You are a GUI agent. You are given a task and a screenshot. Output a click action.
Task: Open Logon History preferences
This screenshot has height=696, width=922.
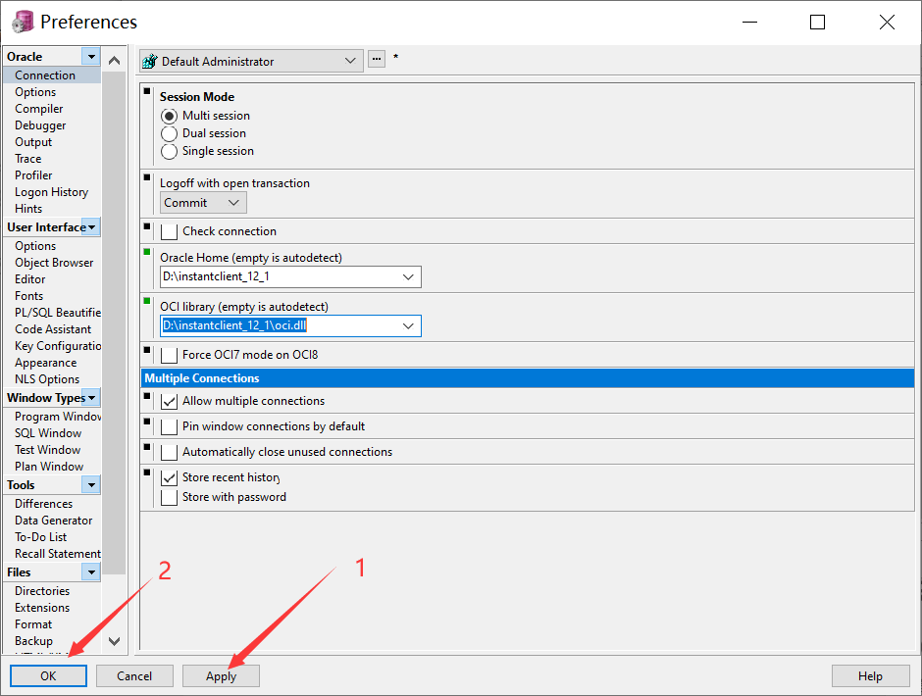click(52, 192)
